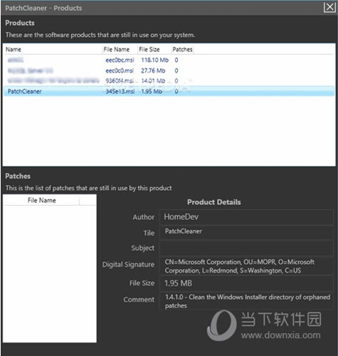Click the 27.76 Mb size cell
The image size is (338, 356).
(x=153, y=70)
